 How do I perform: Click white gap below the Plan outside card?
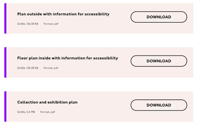point(98,40)
